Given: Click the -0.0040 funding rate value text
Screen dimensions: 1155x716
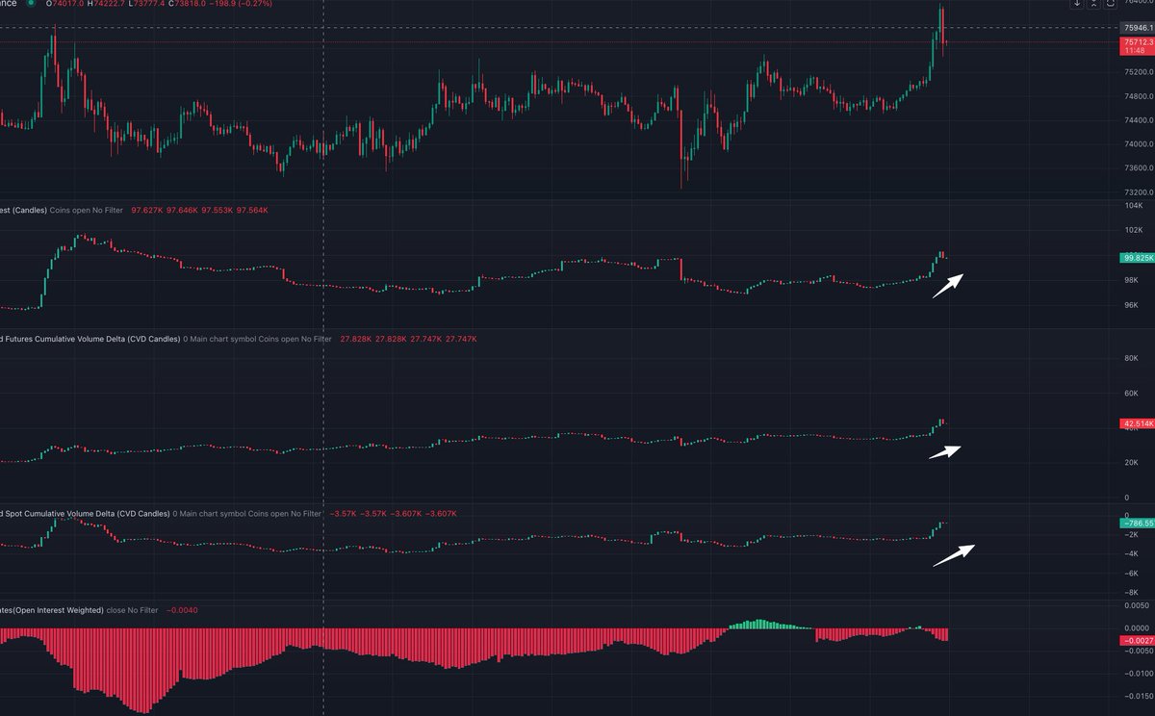Looking at the screenshot, I should pyautogui.click(x=182, y=610).
